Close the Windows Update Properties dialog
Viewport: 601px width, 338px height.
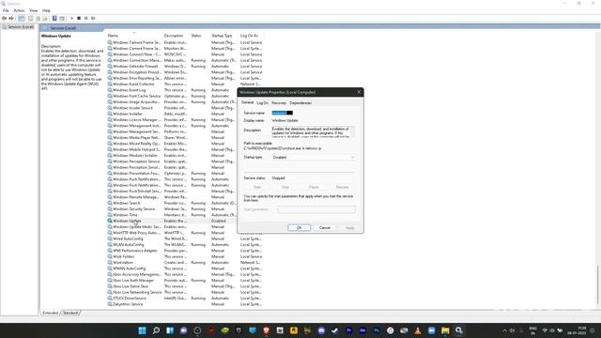click(359, 92)
